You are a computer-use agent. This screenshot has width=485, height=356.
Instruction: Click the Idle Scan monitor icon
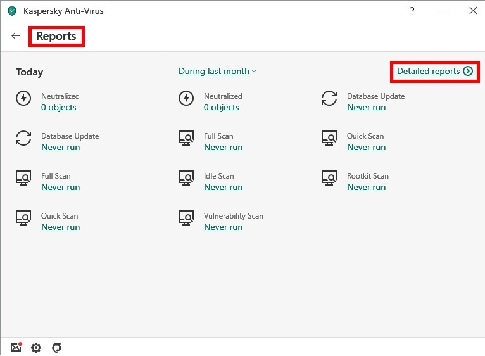(186, 178)
